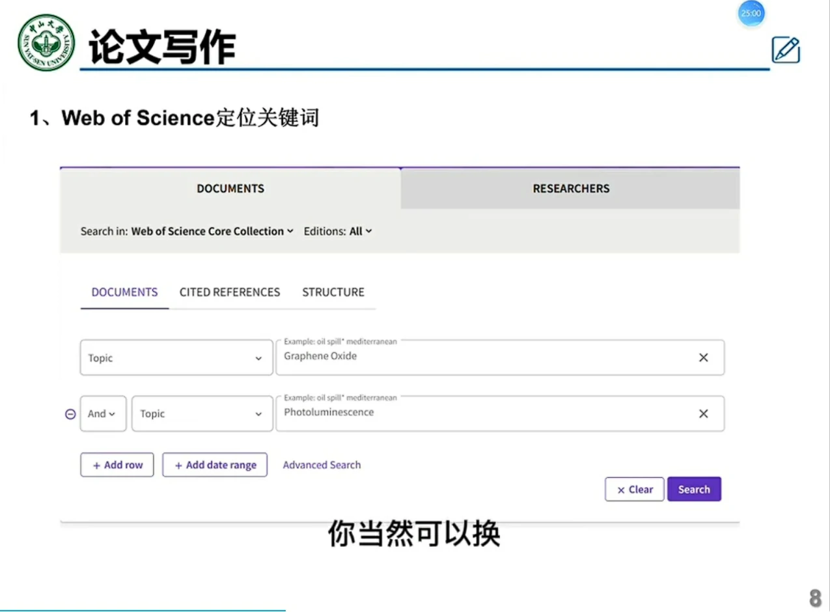Select the top DOCUMENTS tab
The image size is (830, 612).
coord(230,189)
